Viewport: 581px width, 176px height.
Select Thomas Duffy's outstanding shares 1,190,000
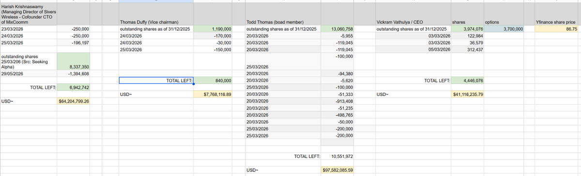[213, 29]
